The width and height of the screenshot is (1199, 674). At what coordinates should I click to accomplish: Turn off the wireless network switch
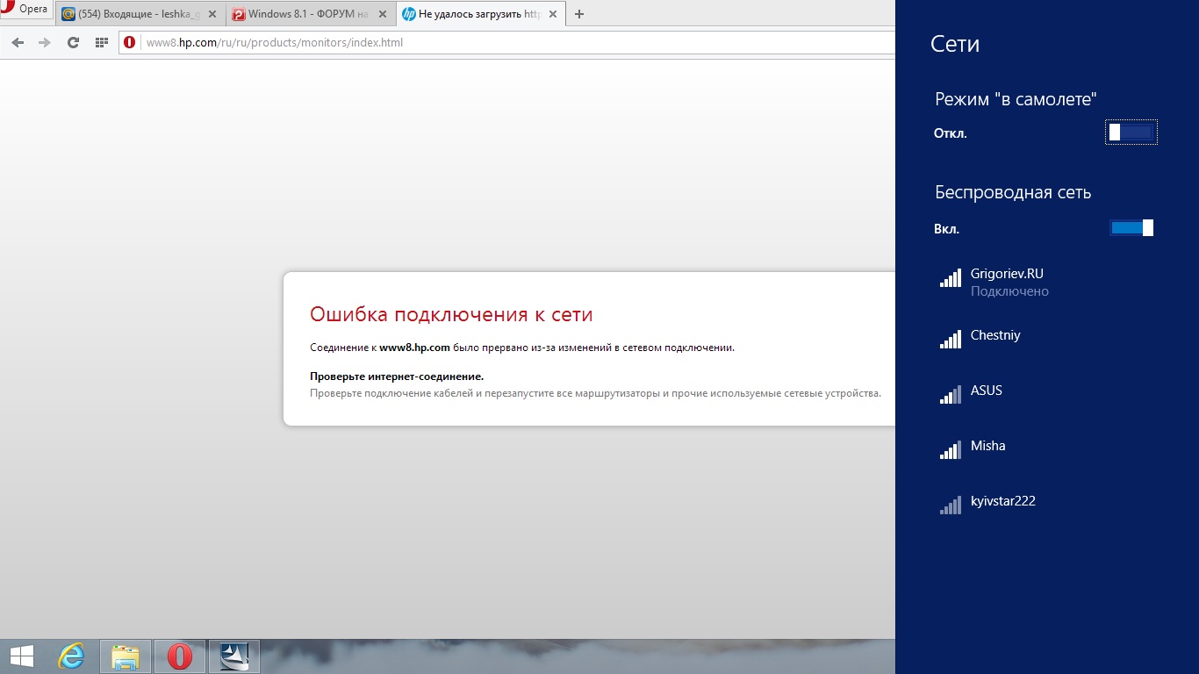[x=1131, y=228]
